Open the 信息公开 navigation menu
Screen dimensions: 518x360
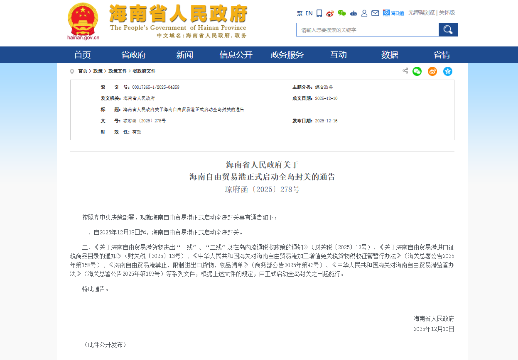(236, 55)
